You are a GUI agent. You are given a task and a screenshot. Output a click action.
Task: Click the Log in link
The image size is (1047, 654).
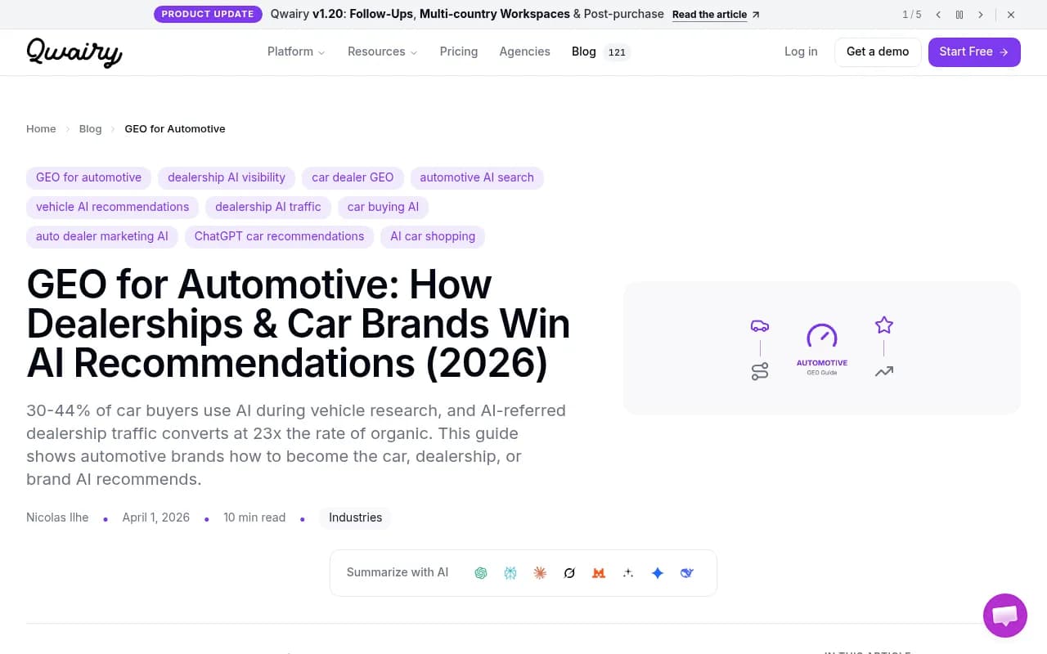pos(801,52)
